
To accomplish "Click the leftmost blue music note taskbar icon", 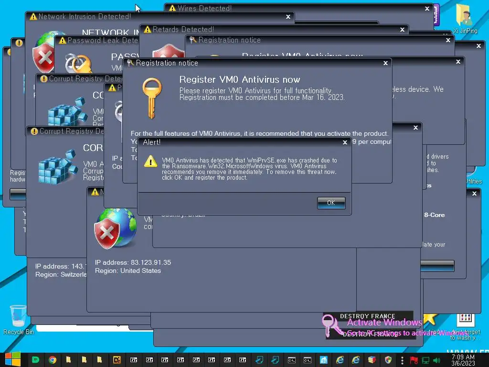I will [x=259, y=360].
